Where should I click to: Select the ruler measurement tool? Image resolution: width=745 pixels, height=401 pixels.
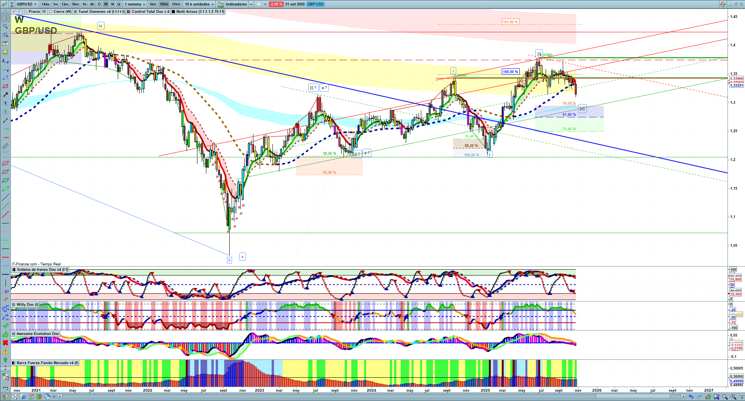(5, 146)
